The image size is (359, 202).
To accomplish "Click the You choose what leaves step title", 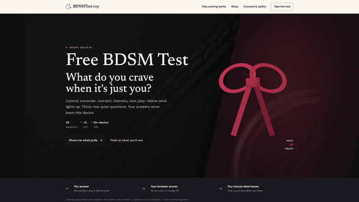I will coord(243,186).
